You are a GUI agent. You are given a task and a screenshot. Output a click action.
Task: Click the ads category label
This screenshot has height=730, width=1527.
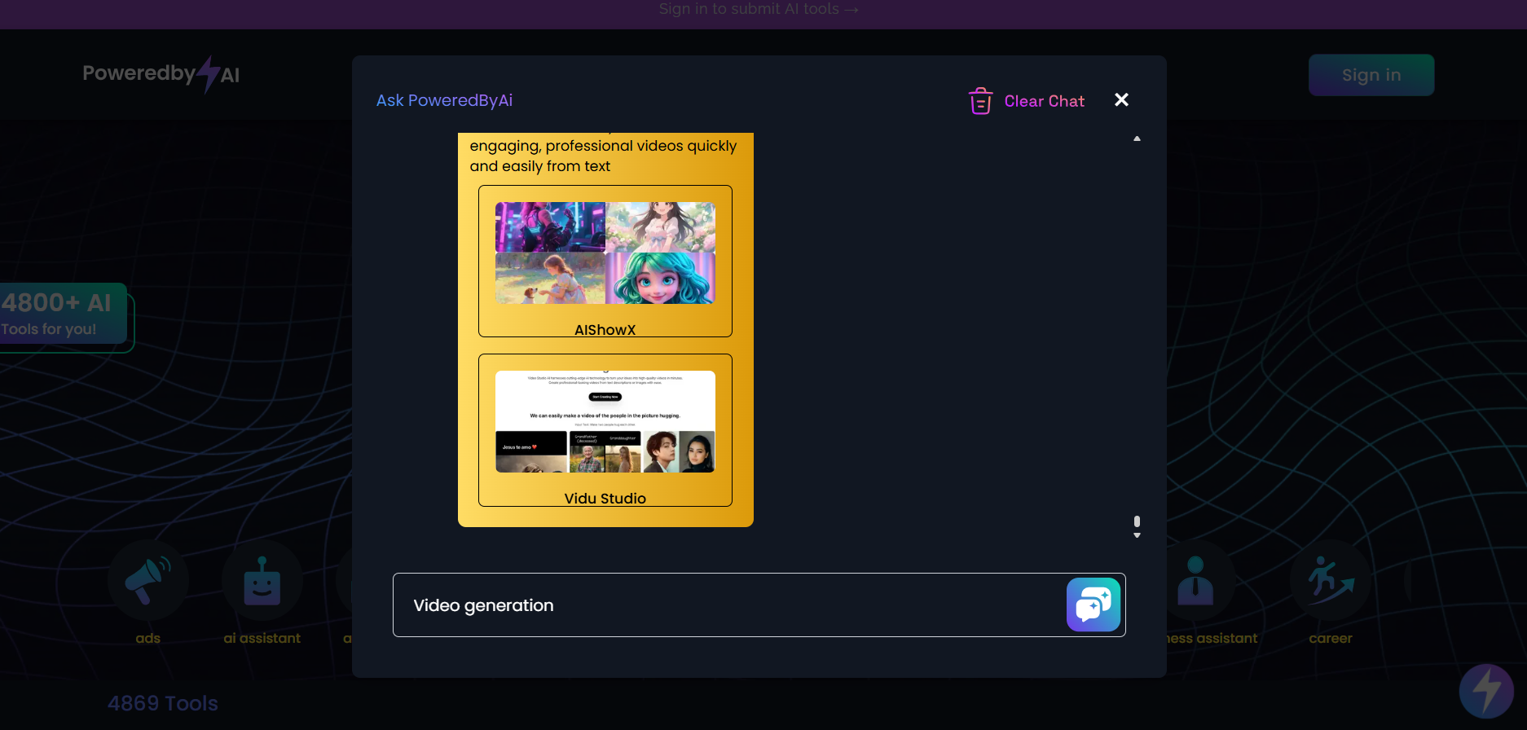(x=148, y=638)
